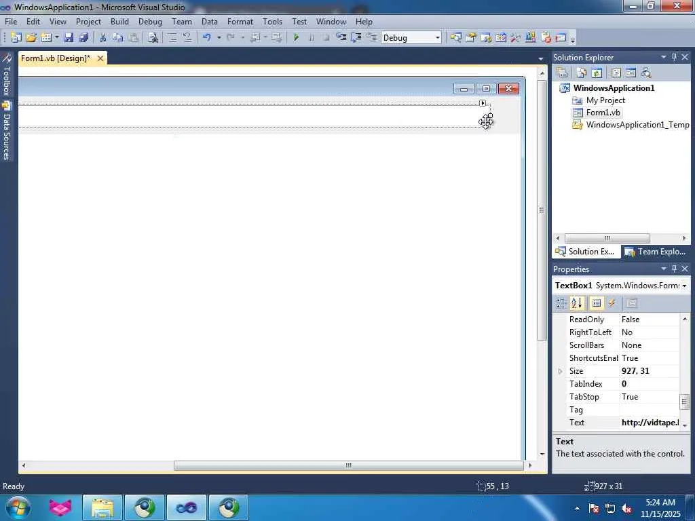
Task: Expand the Data Sources side panel
Action: 7,131
